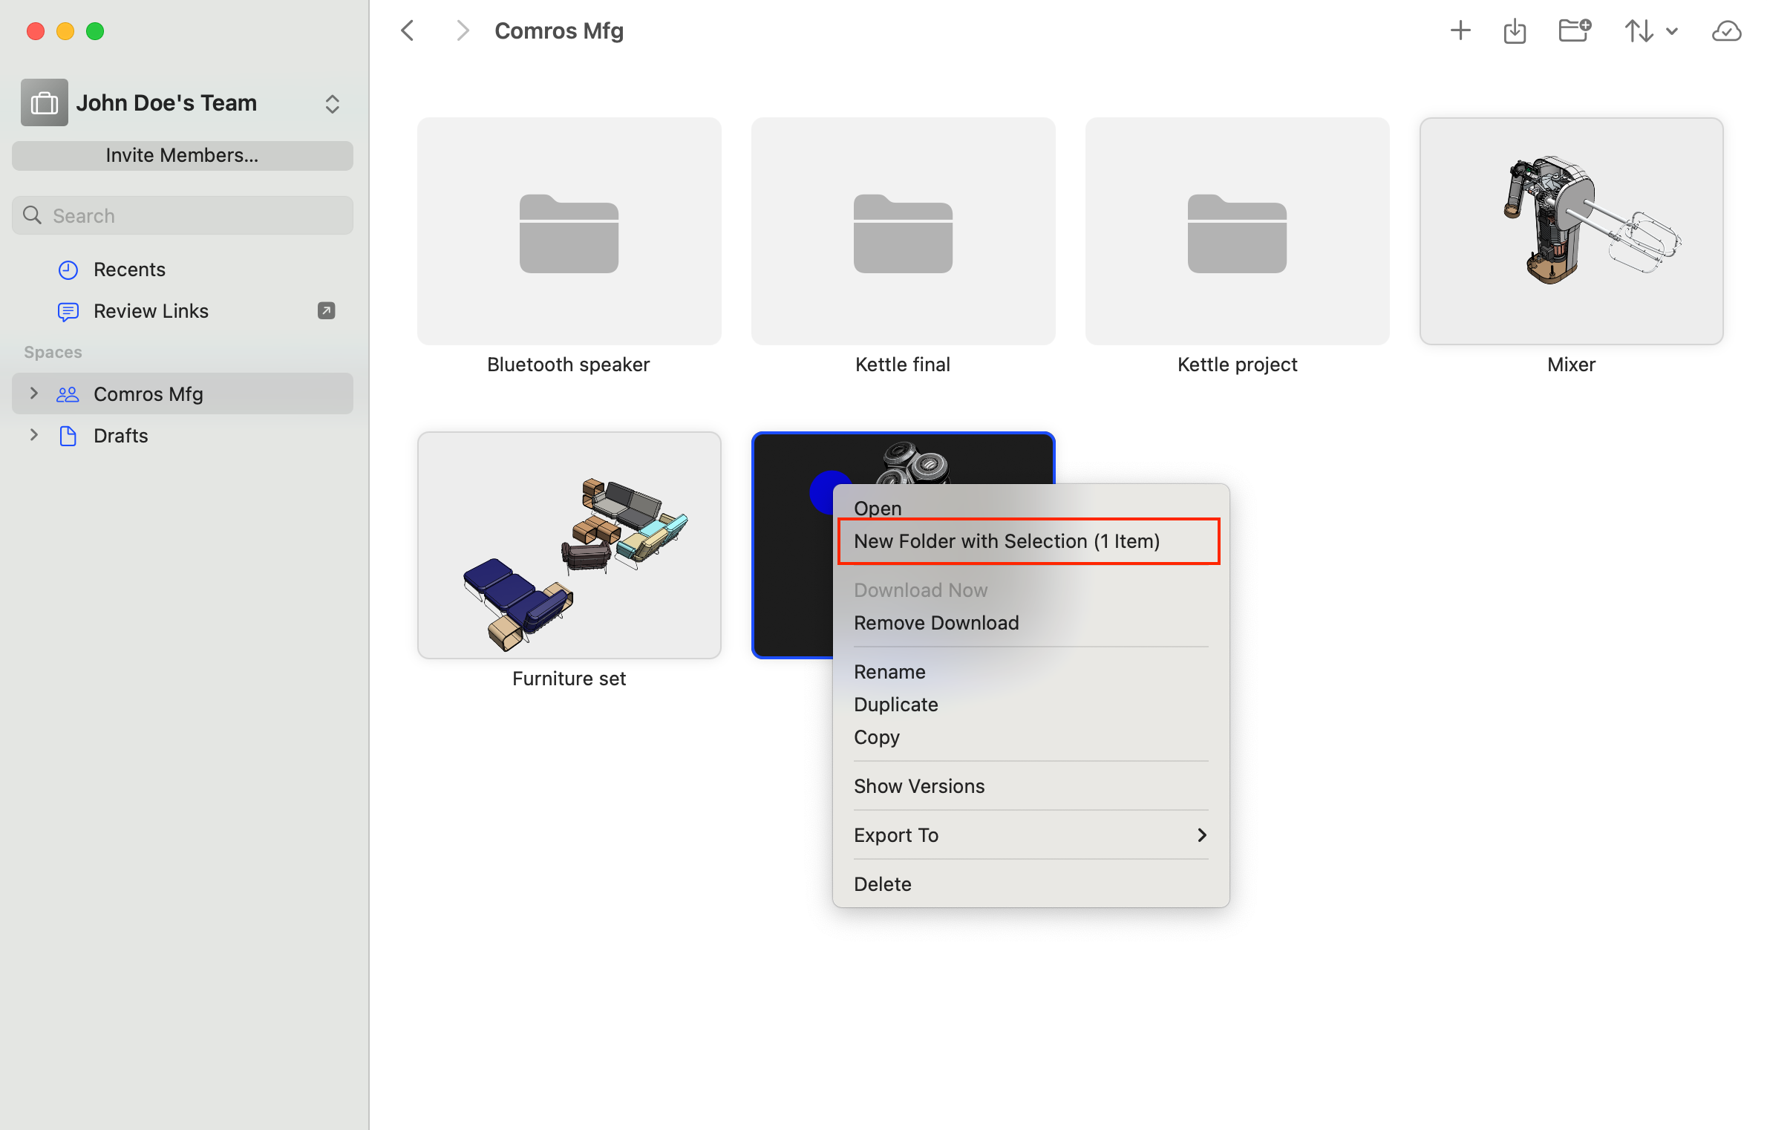1767x1130 pixels.
Task: Click the briefcase team icon
Action: tap(45, 102)
